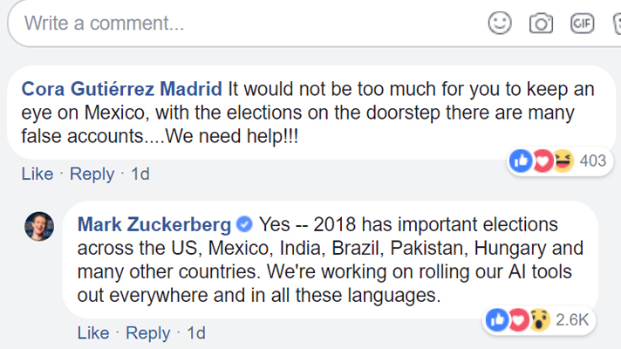Click the heart reaction icon on Cora's comment
The image size is (621, 349).
[543, 161]
